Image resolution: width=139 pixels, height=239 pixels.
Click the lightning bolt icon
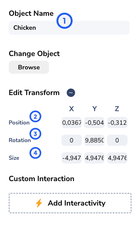(x=39, y=203)
